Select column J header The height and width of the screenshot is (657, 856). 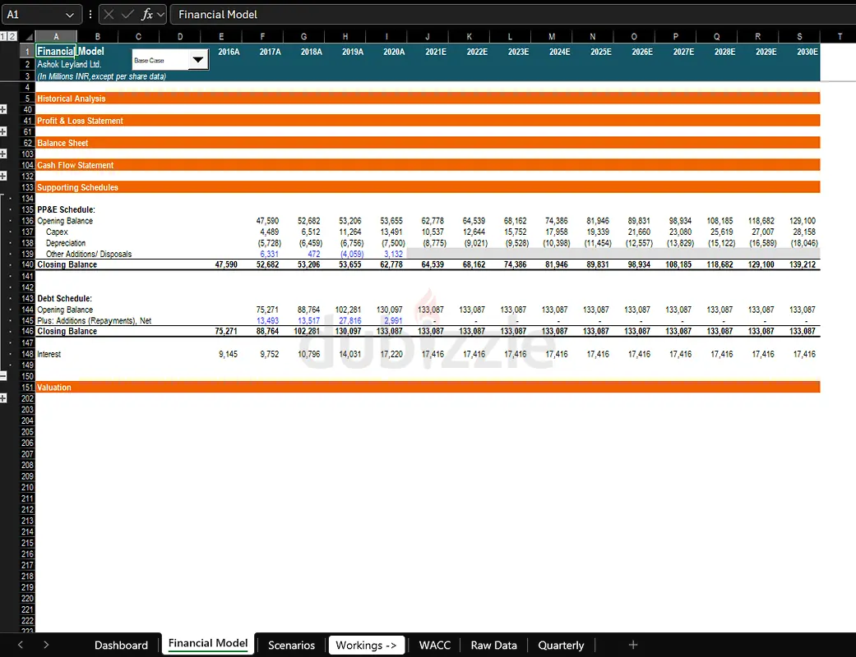point(428,36)
